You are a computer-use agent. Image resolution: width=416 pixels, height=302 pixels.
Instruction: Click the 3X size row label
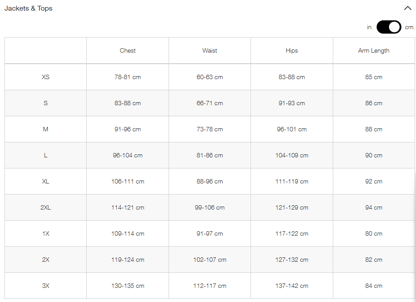coord(46,286)
